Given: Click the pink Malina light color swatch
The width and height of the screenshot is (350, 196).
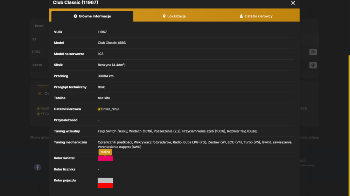Looking at the screenshot, I should 105,158.
